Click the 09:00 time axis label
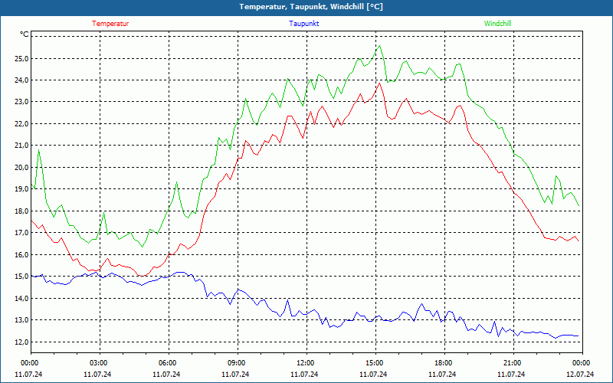Viewport: 613px width, 383px height. pyautogui.click(x=238, y=363)
